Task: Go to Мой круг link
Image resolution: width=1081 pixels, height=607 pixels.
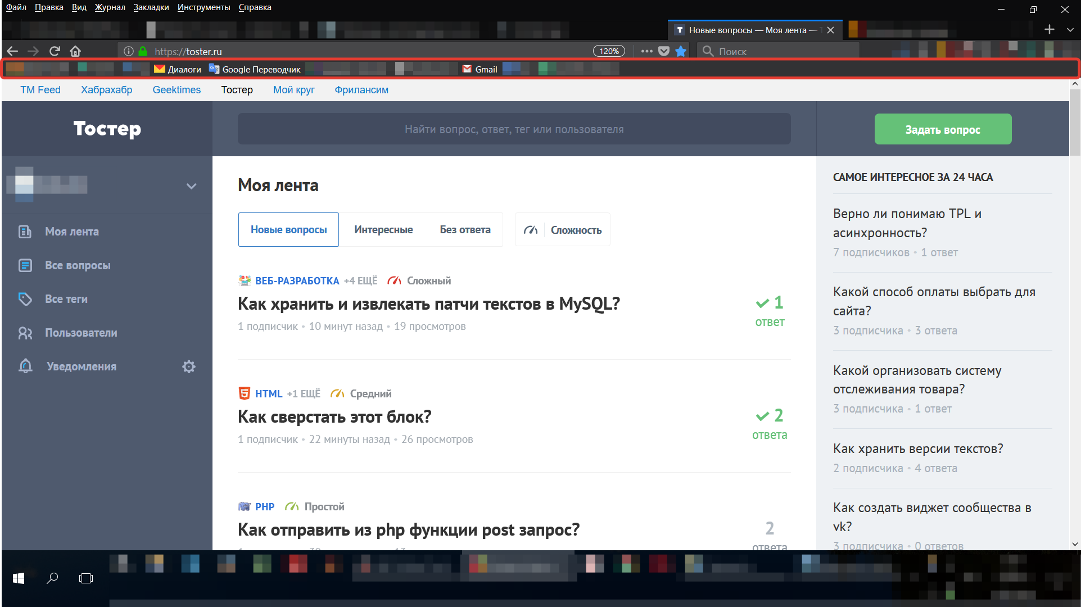Action: [x=293, y=90]
